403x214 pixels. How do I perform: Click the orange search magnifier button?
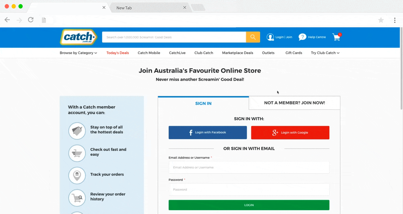(x=253, y=37)
